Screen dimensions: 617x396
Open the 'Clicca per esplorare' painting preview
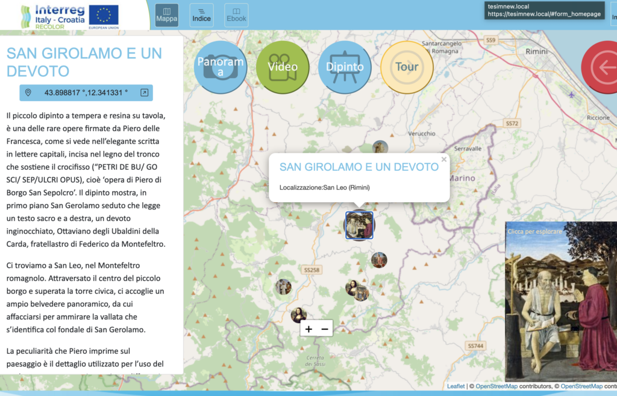tap(561, 302)
